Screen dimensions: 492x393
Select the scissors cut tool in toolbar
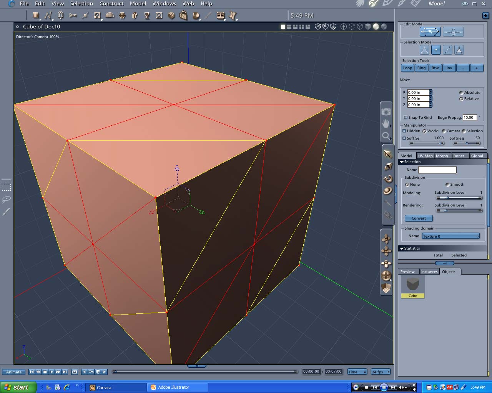(73, 15)
